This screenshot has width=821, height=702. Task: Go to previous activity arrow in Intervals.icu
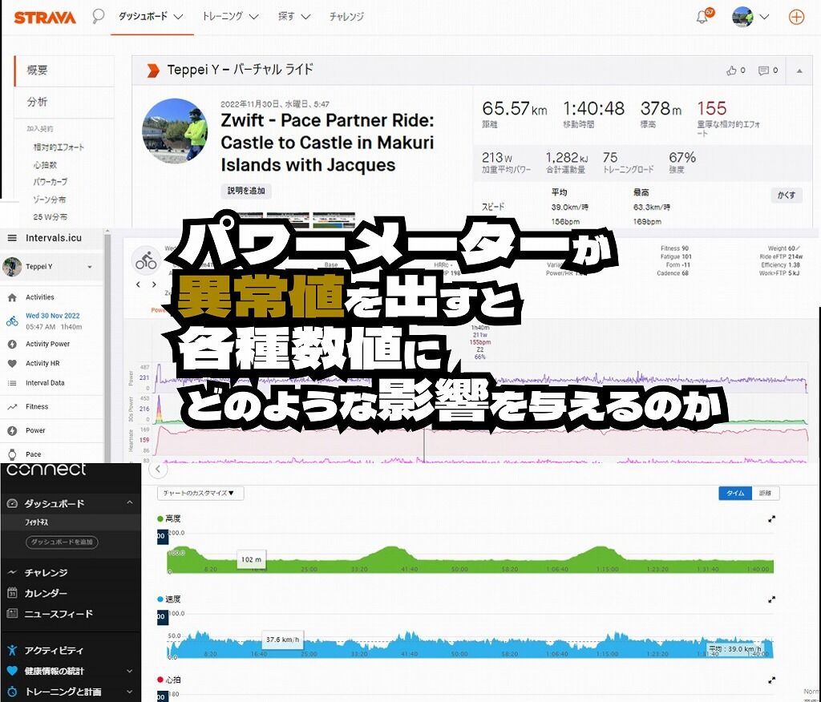138,284
